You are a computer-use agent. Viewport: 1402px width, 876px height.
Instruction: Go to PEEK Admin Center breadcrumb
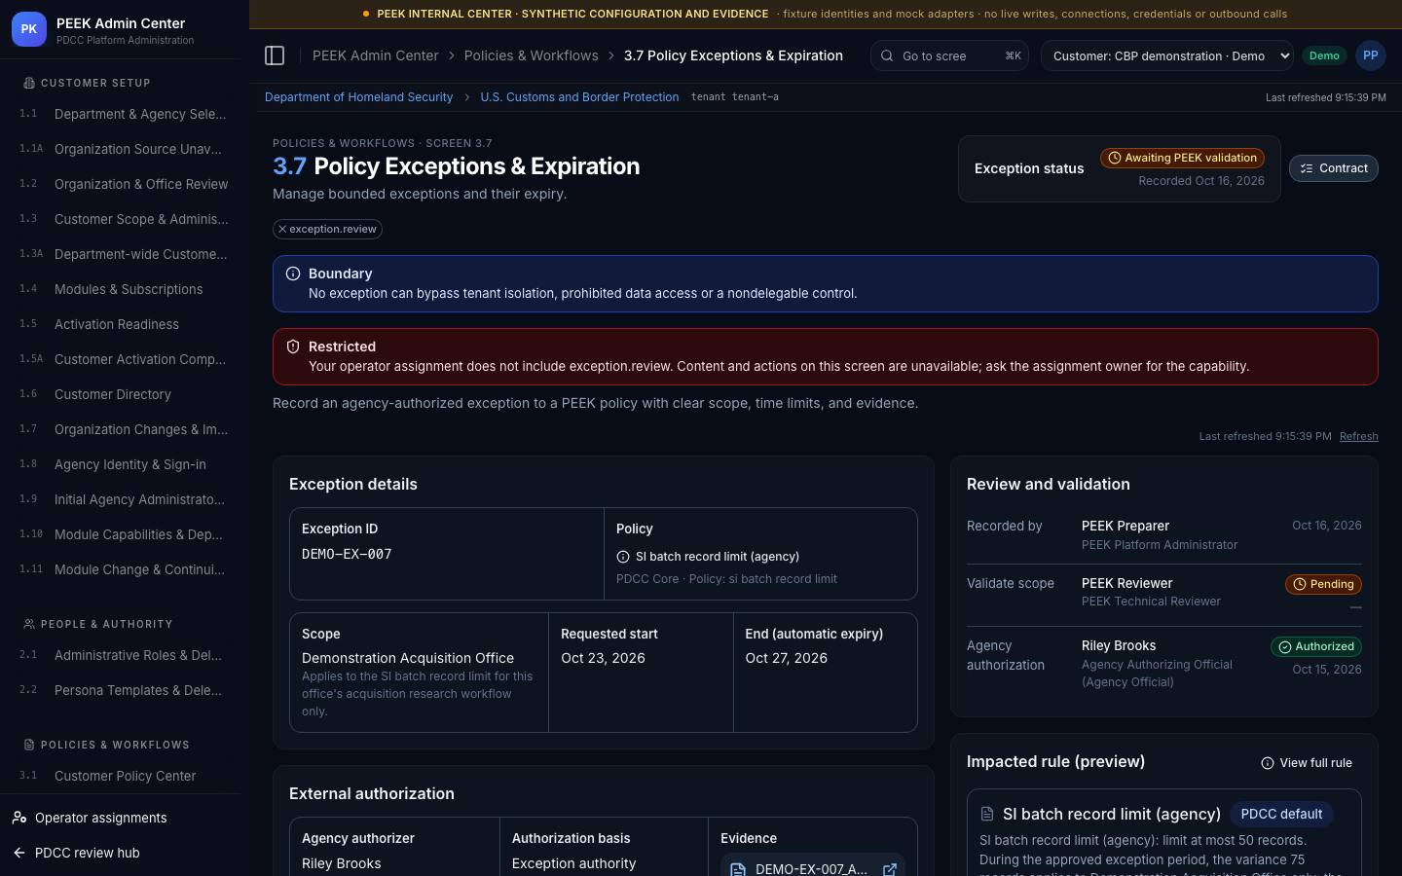[375, 55]
